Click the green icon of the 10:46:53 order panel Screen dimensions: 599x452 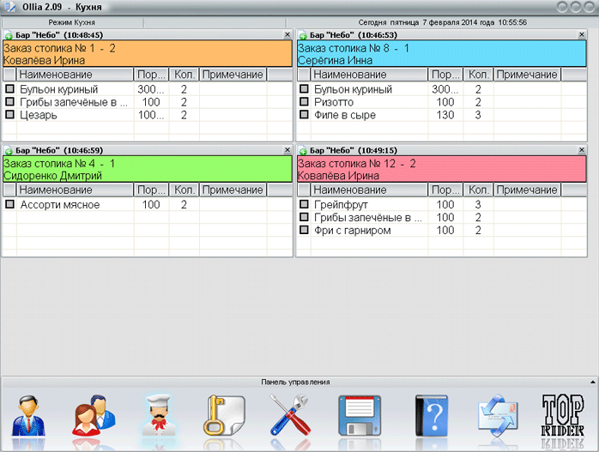303,35
